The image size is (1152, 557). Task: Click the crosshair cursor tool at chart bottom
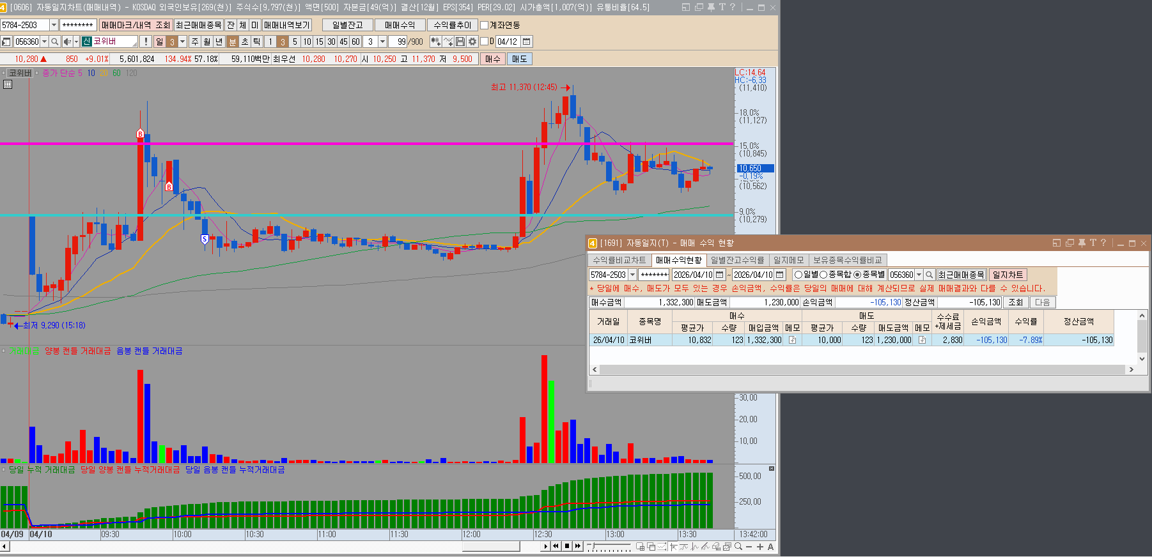673,547
